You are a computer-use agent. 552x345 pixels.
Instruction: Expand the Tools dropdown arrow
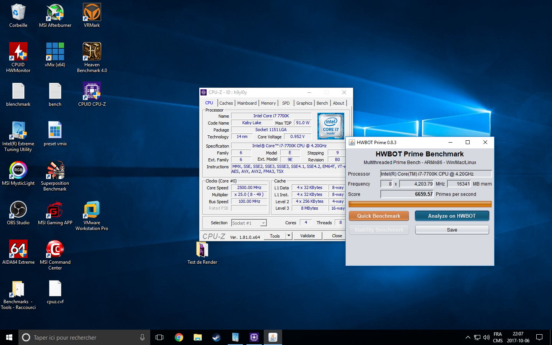point(289,236)
